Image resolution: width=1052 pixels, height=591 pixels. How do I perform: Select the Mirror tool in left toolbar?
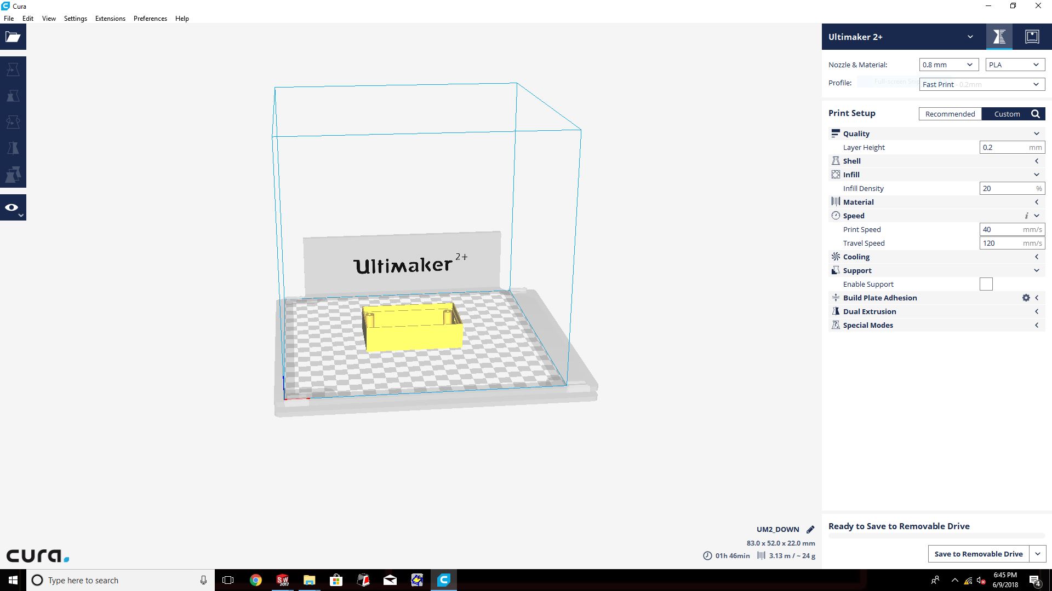tap(13, 148)
